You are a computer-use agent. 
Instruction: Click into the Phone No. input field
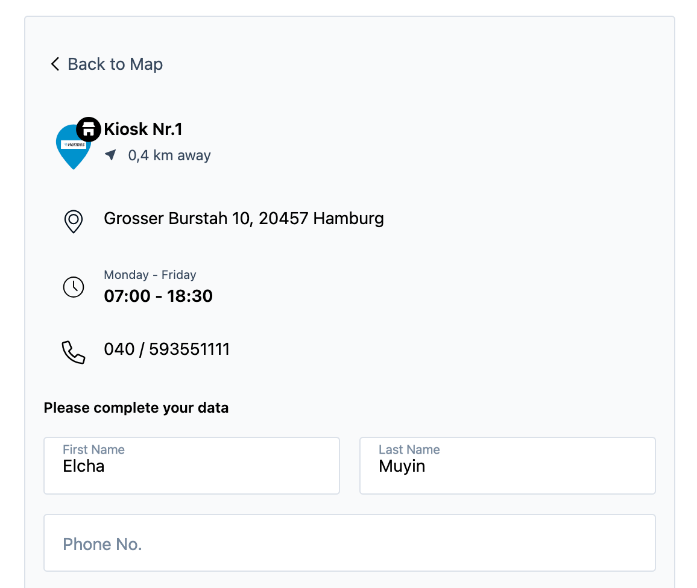349,543
